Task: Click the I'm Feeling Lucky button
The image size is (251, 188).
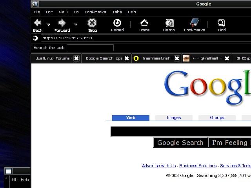Action: (x=230, y=143)
